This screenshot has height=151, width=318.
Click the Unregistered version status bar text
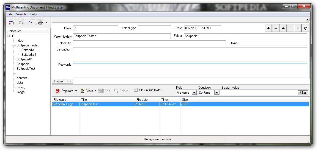(157, 139)
